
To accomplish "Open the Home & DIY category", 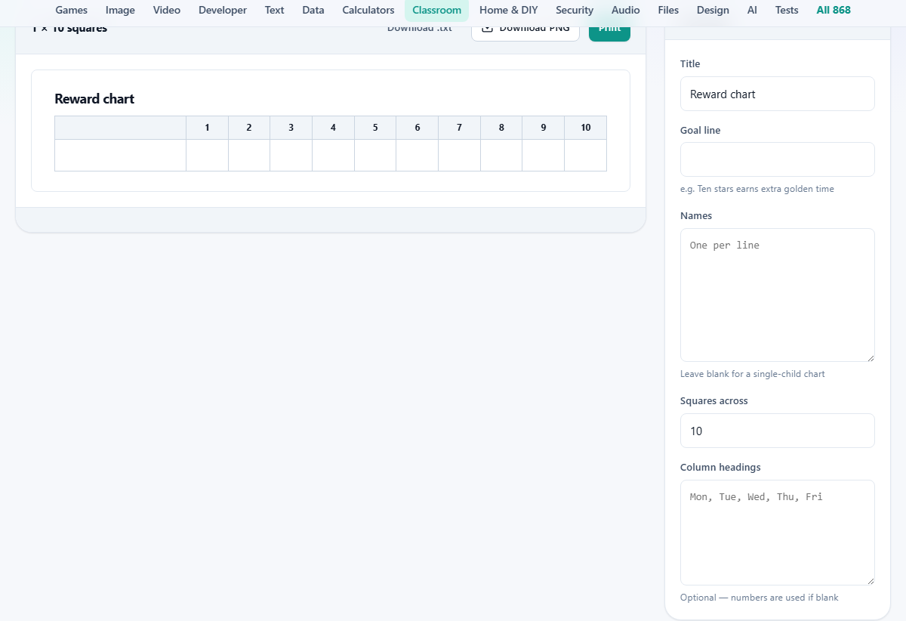I will (509, 11).
